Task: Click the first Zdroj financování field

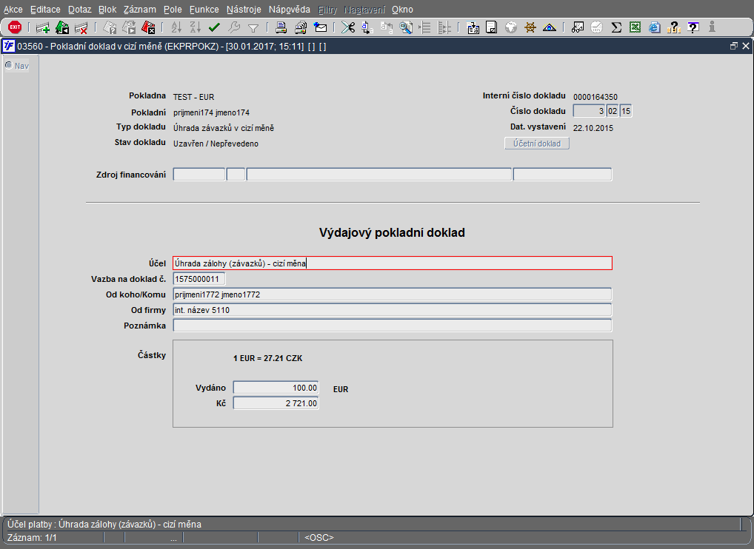Action: (x=199, y=175)
